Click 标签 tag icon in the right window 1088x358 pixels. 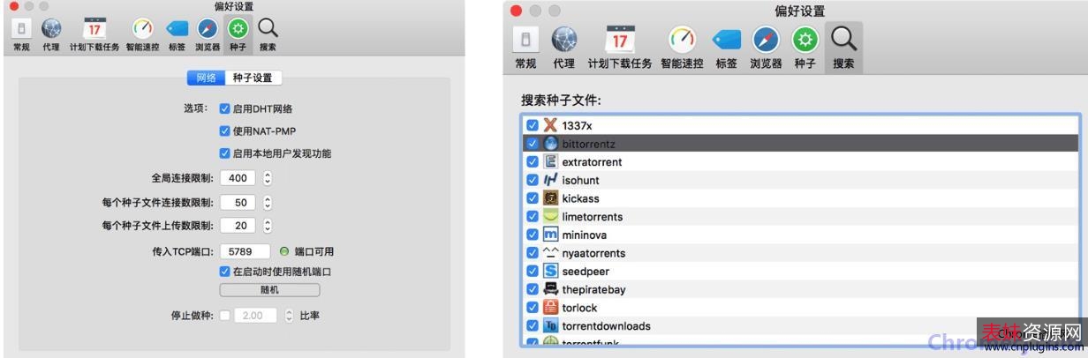pos(727,40)
